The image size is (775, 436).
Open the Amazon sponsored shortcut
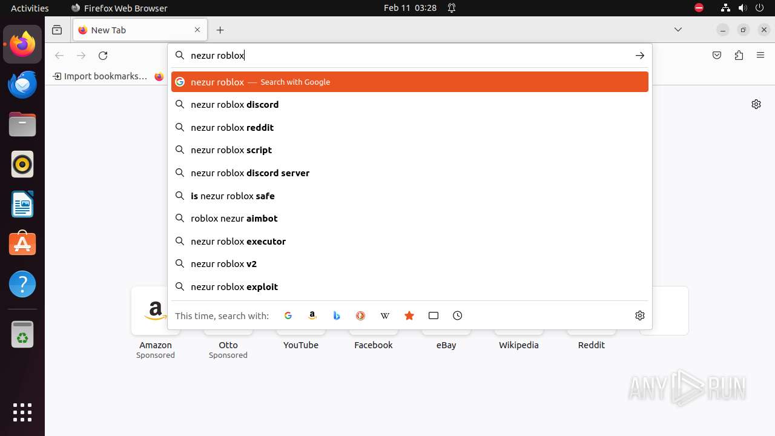[156, 323]
